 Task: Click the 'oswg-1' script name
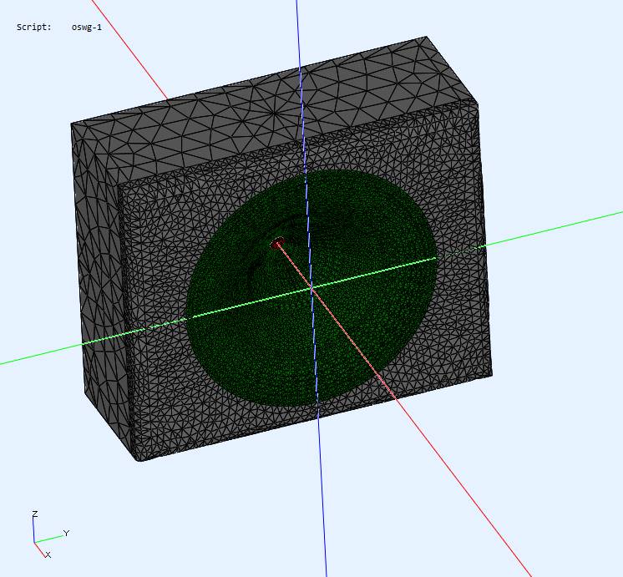(x=87, y=28)
